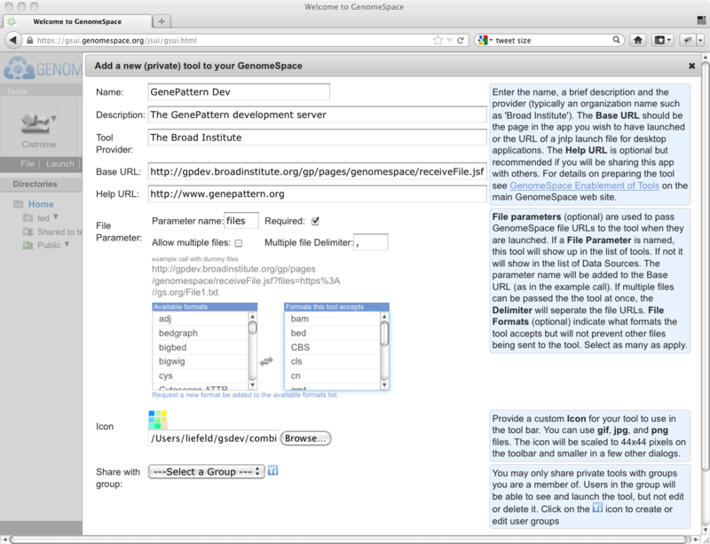Select bedgraph in Available formats
This screenshot has width=710, height=544.
pos(201,333)
